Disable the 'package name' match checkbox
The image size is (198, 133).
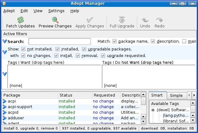[115, 41]
